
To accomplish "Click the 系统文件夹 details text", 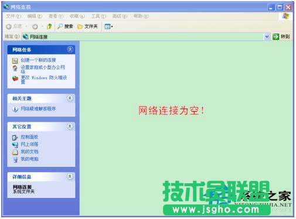I will (23, 191).
